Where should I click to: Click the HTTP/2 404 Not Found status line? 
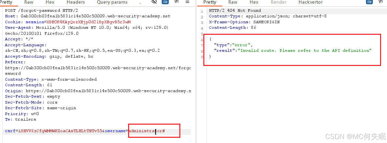pyautogui.click(x=235, y=10)
